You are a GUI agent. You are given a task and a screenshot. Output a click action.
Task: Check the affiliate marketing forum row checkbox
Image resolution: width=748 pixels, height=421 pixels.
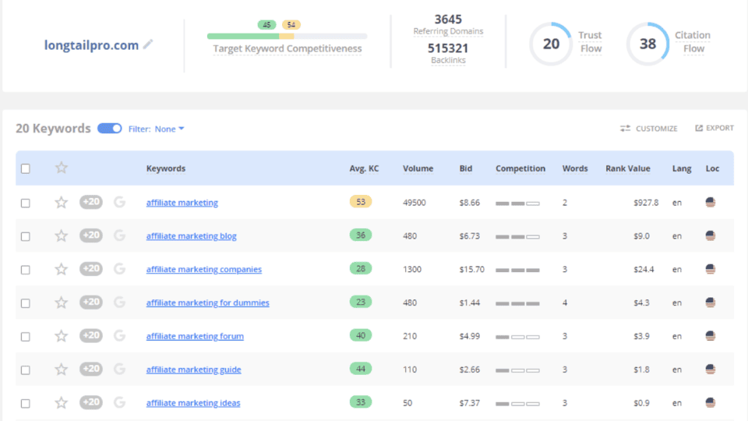click(25, 337)
